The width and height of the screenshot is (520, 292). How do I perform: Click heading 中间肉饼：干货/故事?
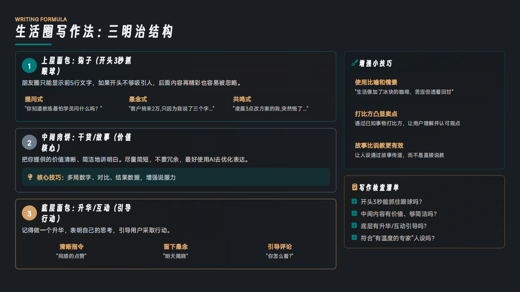86,142
